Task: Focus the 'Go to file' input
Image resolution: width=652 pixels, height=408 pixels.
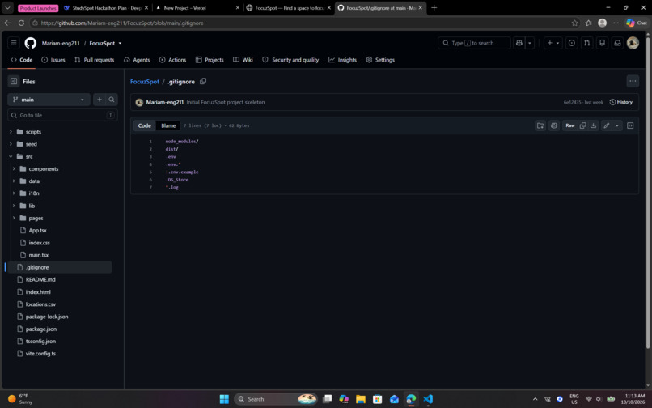Action: pyautogui.click(x=62, y=115)
